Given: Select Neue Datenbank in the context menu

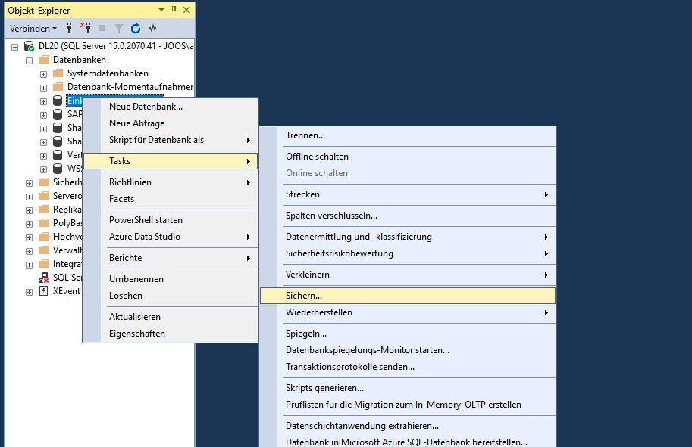Looking at the screenshot, I should [144, 106].
